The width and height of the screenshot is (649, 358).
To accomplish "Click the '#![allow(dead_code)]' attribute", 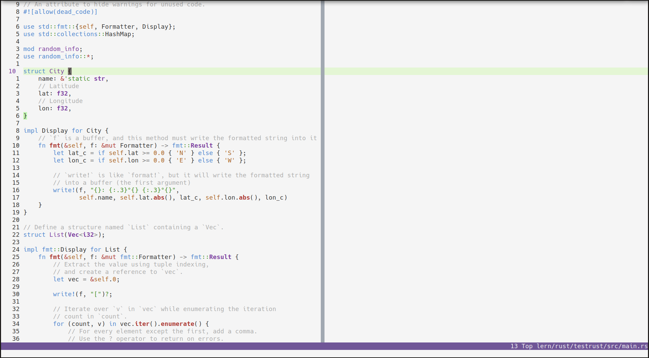I will 61,12.
